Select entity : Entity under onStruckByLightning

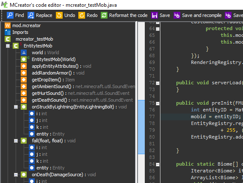[x=50, y=134]
